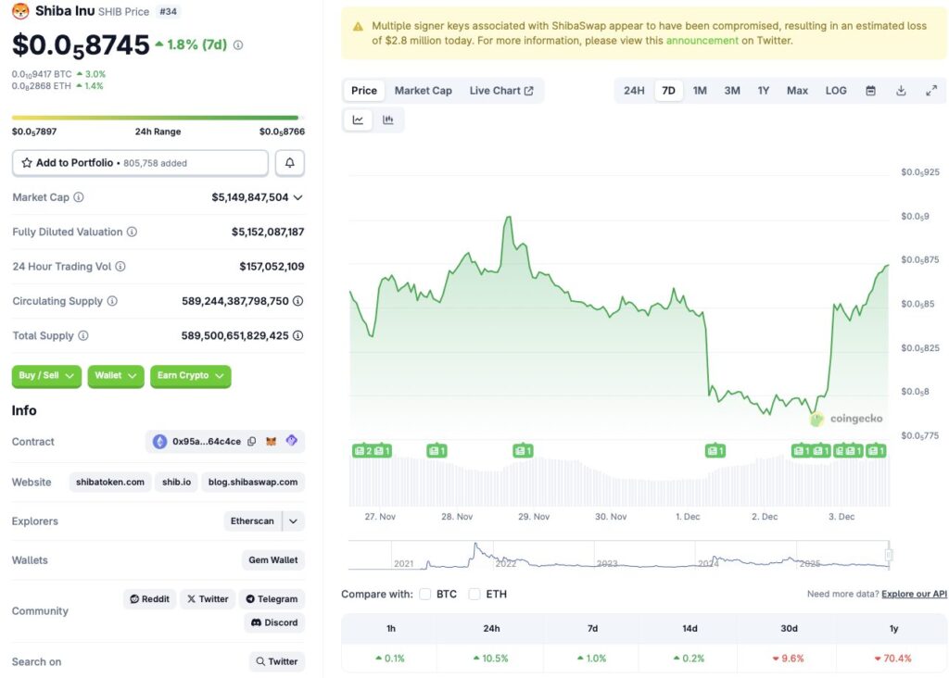Tick the ETH comparison checkbox
The image size is (949, 678).
474,594
